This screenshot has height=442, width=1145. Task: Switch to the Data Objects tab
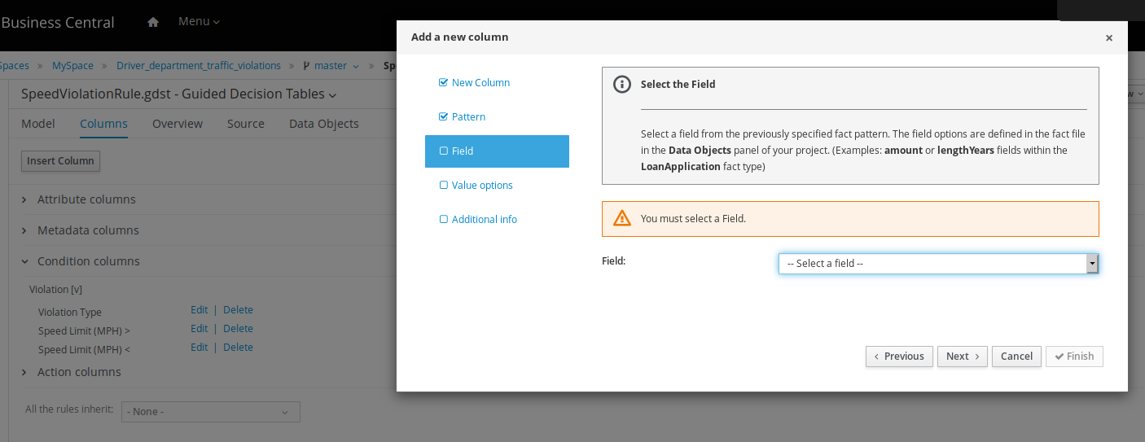(x=323, y=124)
